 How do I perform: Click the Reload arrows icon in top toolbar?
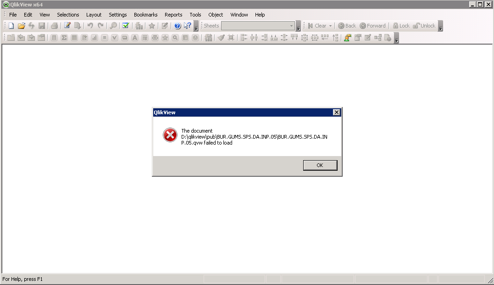tap(32, 26)
